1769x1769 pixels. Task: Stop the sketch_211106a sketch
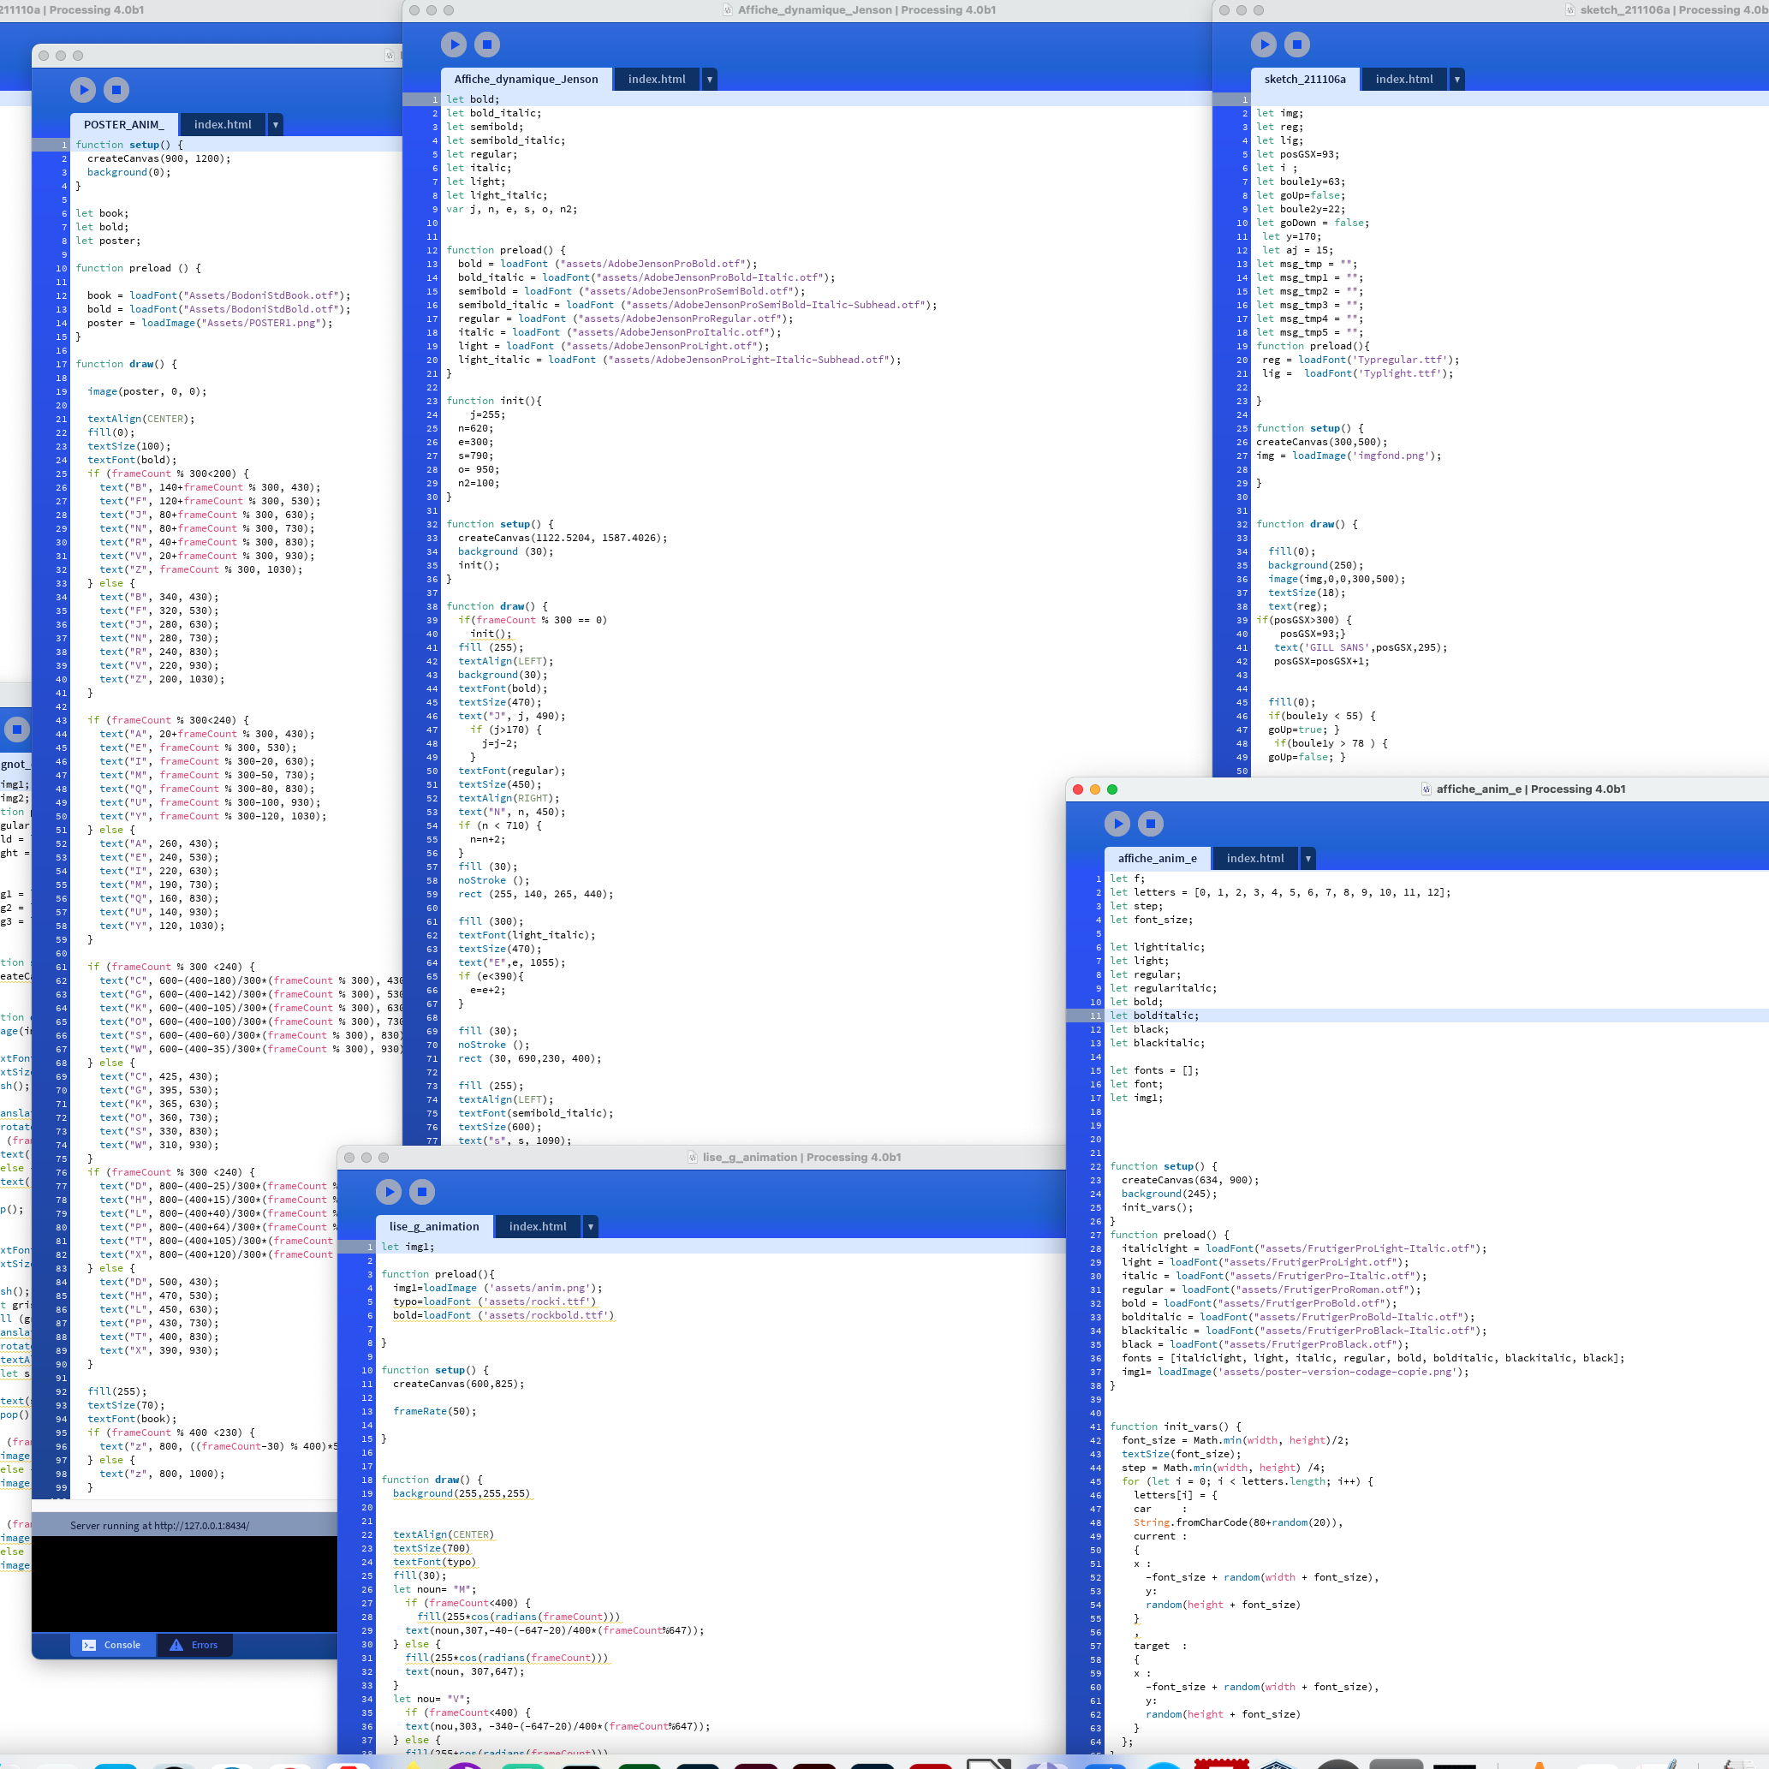click(1296, 44)
